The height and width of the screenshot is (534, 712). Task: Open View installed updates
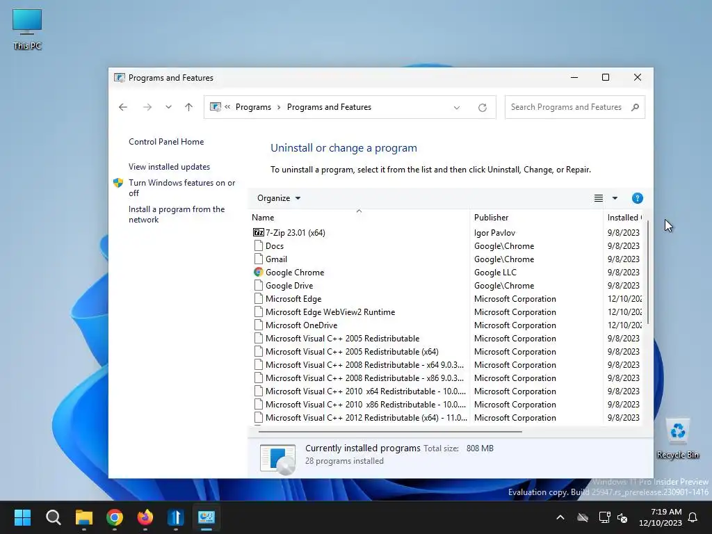(x=169, y=167)
